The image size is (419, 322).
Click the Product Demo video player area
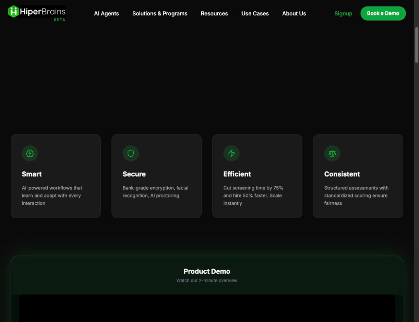click(x=206, y=307)
